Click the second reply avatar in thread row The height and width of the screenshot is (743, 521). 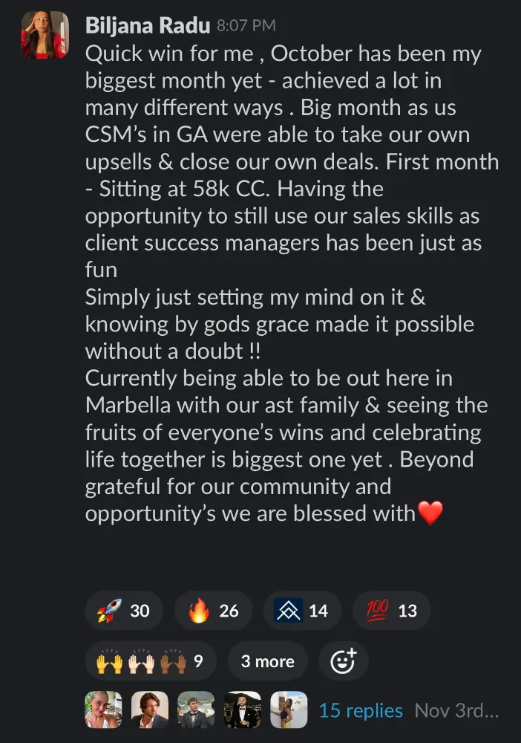[150, 710]
